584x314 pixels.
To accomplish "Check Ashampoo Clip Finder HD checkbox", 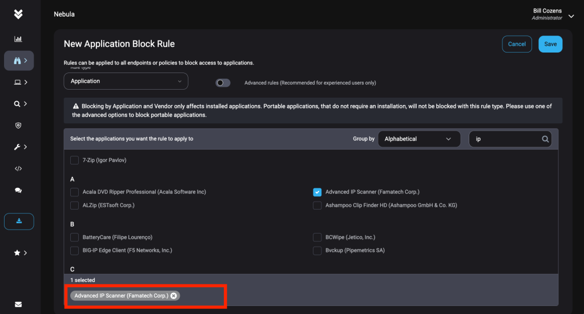I will (x=317, y=205).
